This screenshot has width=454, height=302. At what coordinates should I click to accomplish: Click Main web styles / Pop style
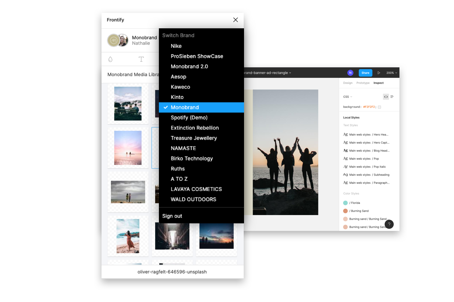tap(361, 159)
